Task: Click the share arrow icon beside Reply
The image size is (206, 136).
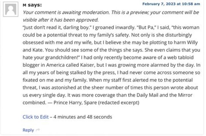Action: click(38, 130)
